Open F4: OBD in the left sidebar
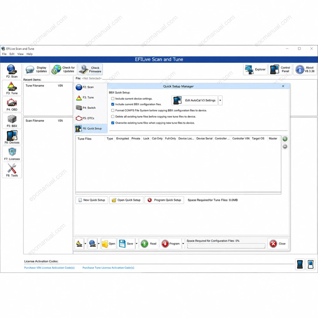Viewport: 318px width, 318px height. [12, 104]
